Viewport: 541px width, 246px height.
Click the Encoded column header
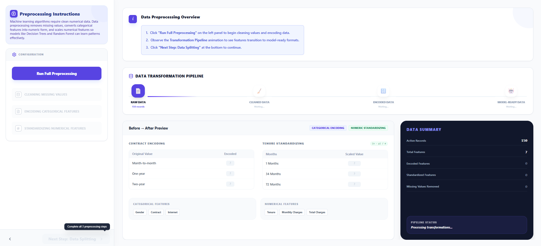coord(230,154)
